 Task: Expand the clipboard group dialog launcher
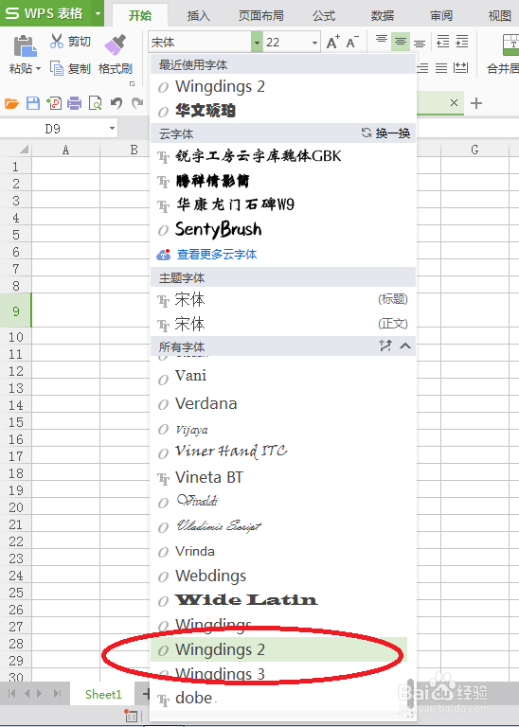coord(133,84)
